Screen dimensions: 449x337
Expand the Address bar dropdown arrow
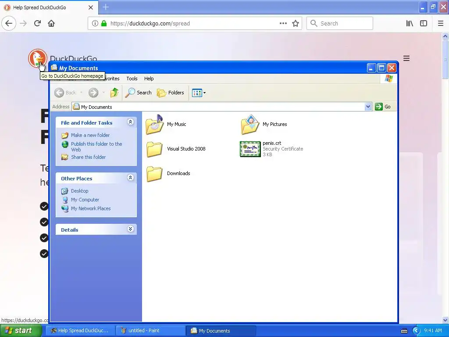[368, 107]
